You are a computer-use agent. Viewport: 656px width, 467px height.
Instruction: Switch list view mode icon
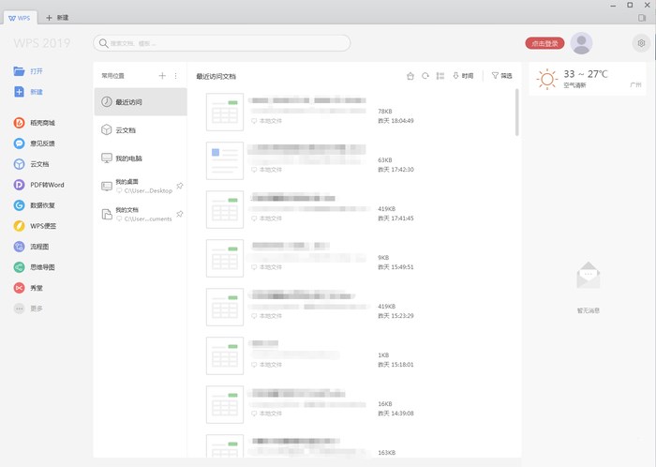440,76
